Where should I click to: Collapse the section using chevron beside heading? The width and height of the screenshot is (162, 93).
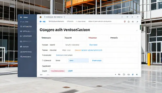click(137, 30)
